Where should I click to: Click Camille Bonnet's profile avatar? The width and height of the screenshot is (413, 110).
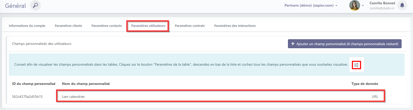[x=354, y=5]
